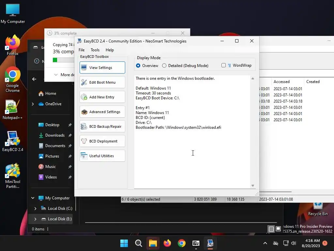Open taskbar Search
The height and width of the screenshot is (251, 334).
pyautogui.click(x=138, y=243)
